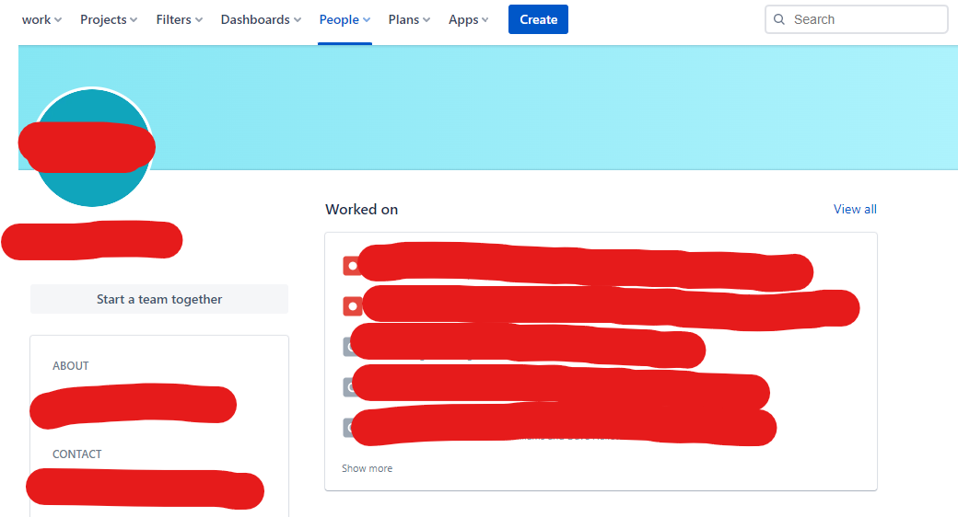Click the second red bug issue icon
The image size is (958, 517).
point(353,305)
